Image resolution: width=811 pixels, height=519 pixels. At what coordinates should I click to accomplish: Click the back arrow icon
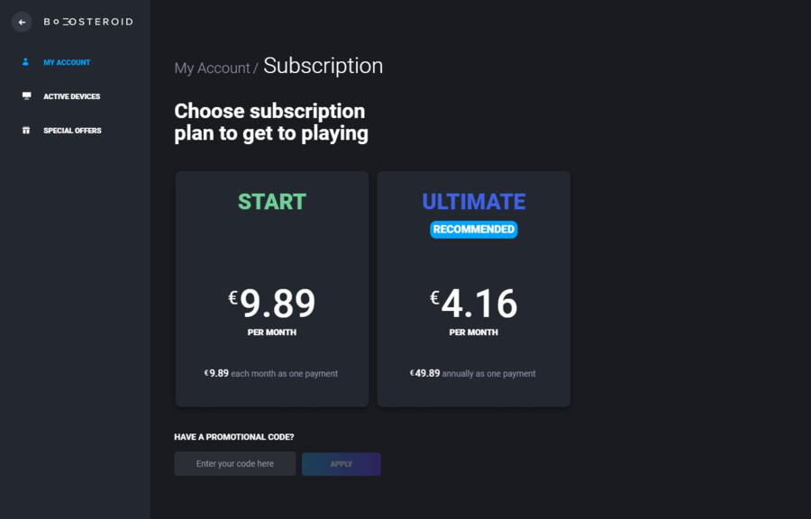tap(22, 22)
